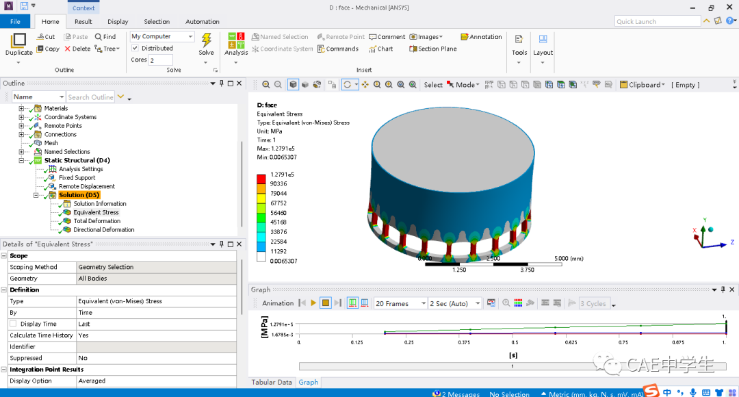The height and width of the screenshot is (397, 739).
Task: Click the dark blue legend color band
Action: pyautogui.click(x=261, y=246)
